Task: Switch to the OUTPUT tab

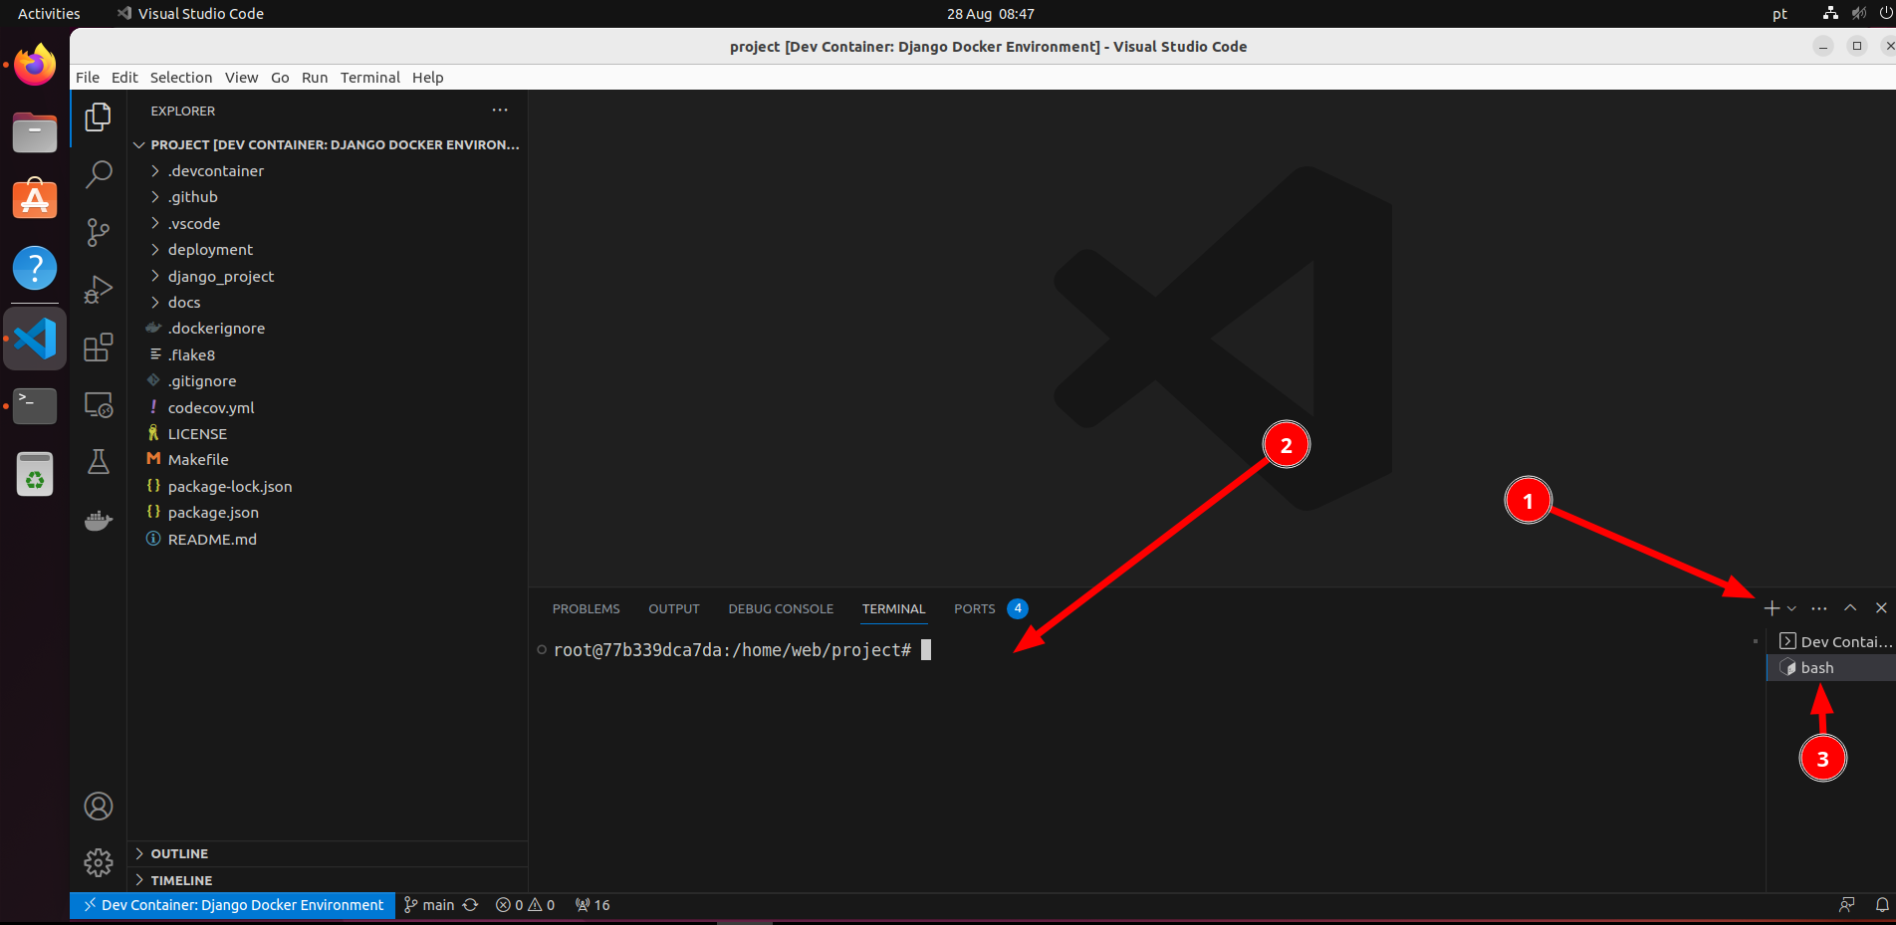Action: pos(674,609)
